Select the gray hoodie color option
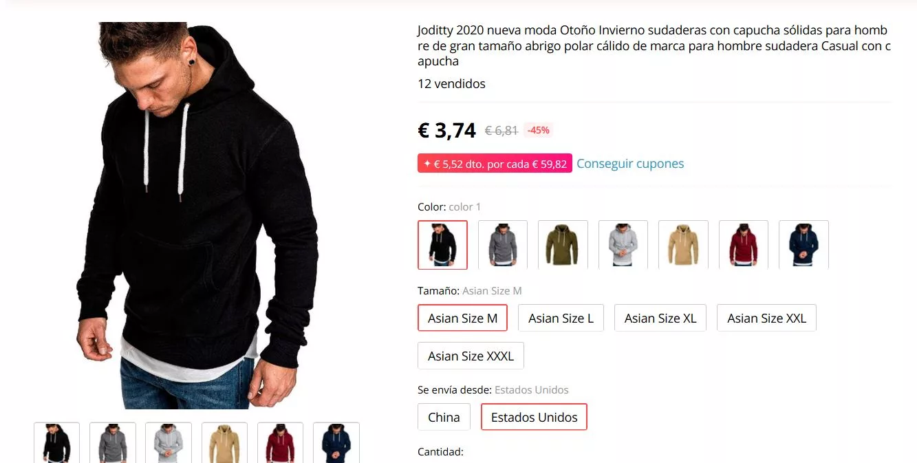Viewport: 917px width, 463px height. [502, 244]
